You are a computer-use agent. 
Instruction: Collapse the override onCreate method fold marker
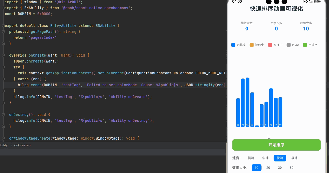pos(3,56)
